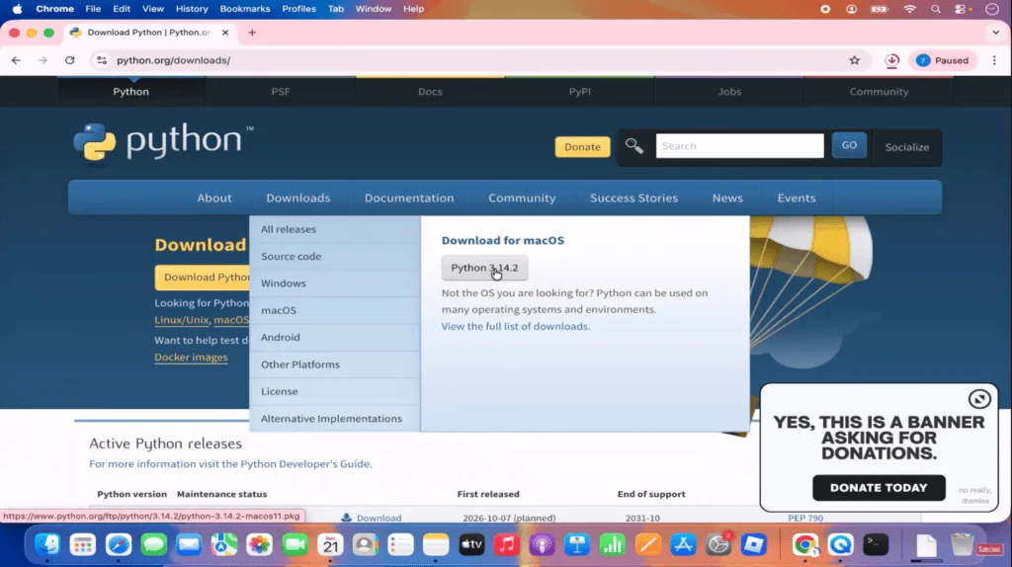Click the yellow Donate button
Screen dimensions: 1012x567
[582, 146]
